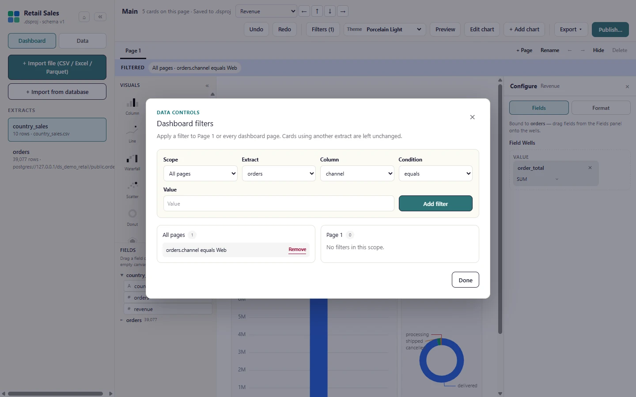
Task: Open the Fields tab in Configure
Action: click(539, 108)
